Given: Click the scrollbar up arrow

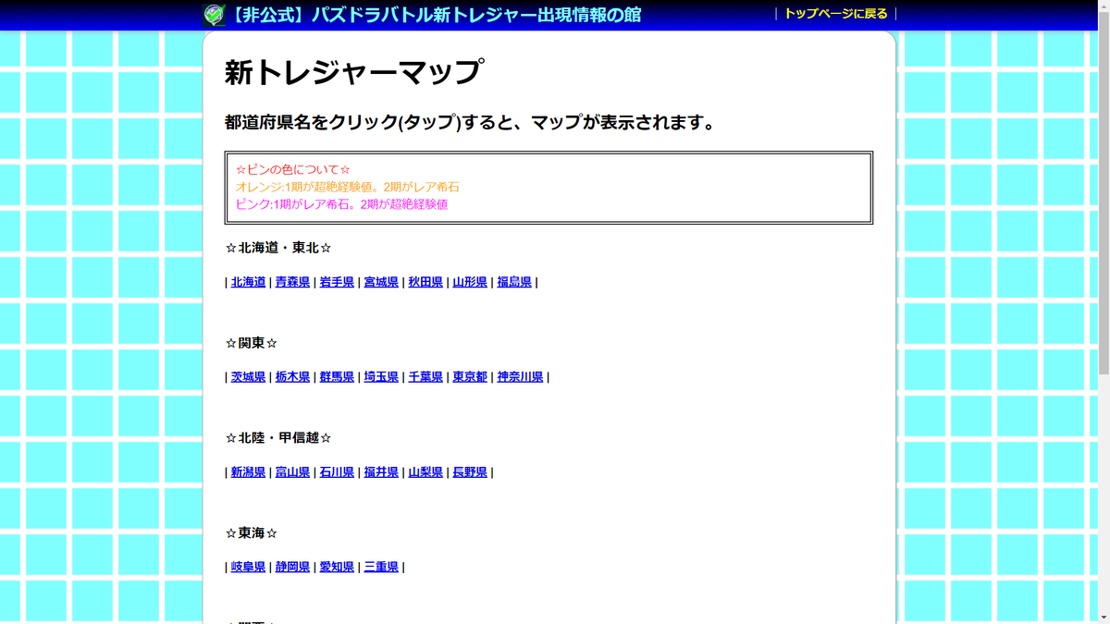Looking at the screenshot, I should (1104, 7).
